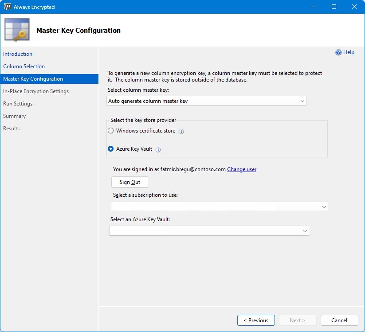Go back with the Previous button
365x332 pixels.
(256, 320)
